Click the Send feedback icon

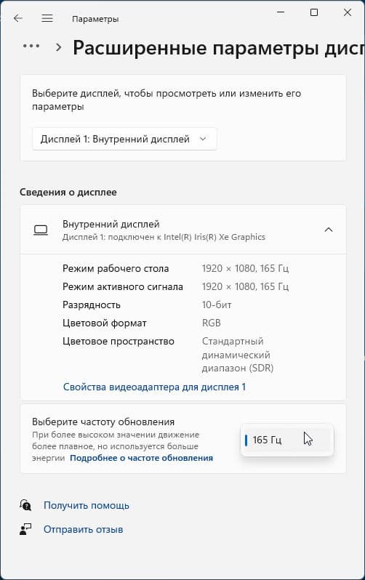point(25,529)
